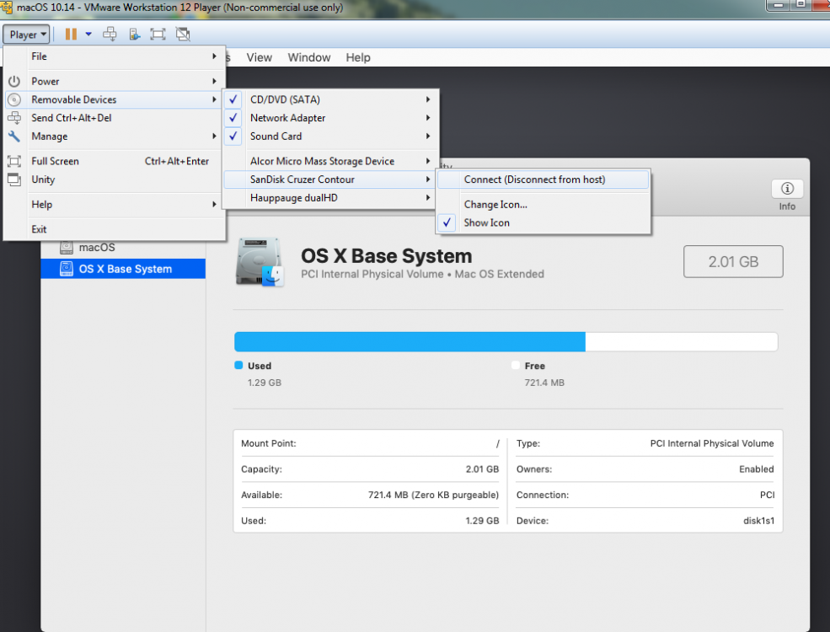Select the macOS volume in sidebar
Image resolution: width=830 pixels, height=632 pixels.
tap(123, 248)
